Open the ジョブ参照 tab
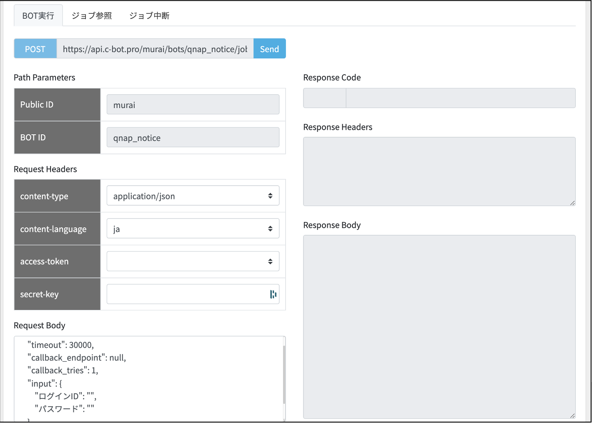The image size is (592, 423). coord(92,15)
